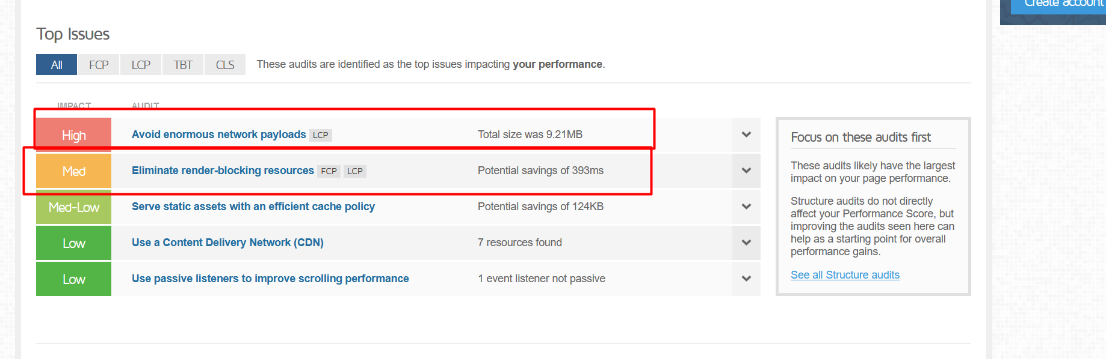Open Eliminate render-blocking resources audit link
The width and height of the screenshot is (1106, 359).
tap(223, 170)
